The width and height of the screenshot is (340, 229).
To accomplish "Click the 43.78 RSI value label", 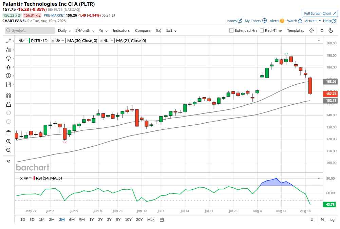I will click(x=329, y=204).
